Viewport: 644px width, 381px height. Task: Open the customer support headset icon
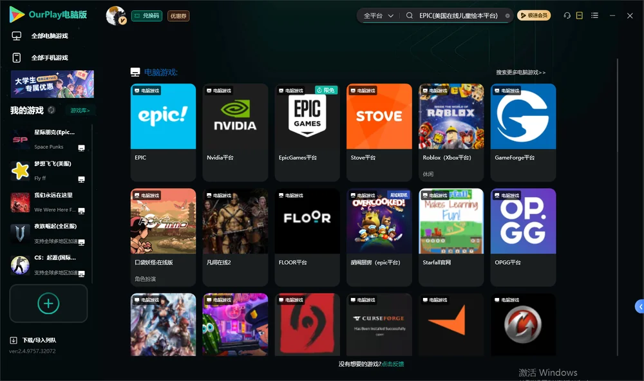[567, 15]
